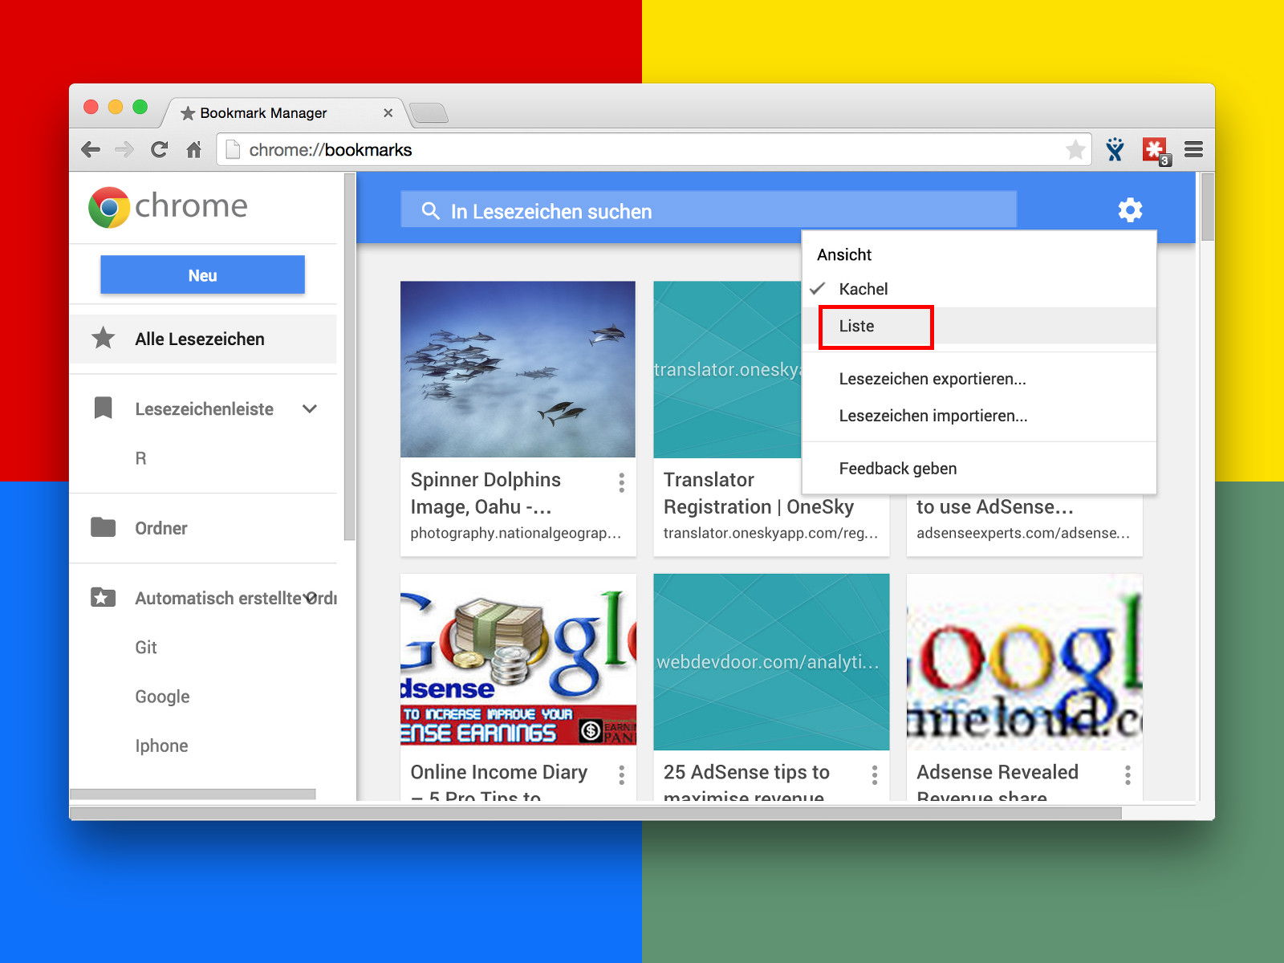Click the bottom horizontal scrollbar
Viewport: 1284px width, 963px height.
[x=595, y=813]
